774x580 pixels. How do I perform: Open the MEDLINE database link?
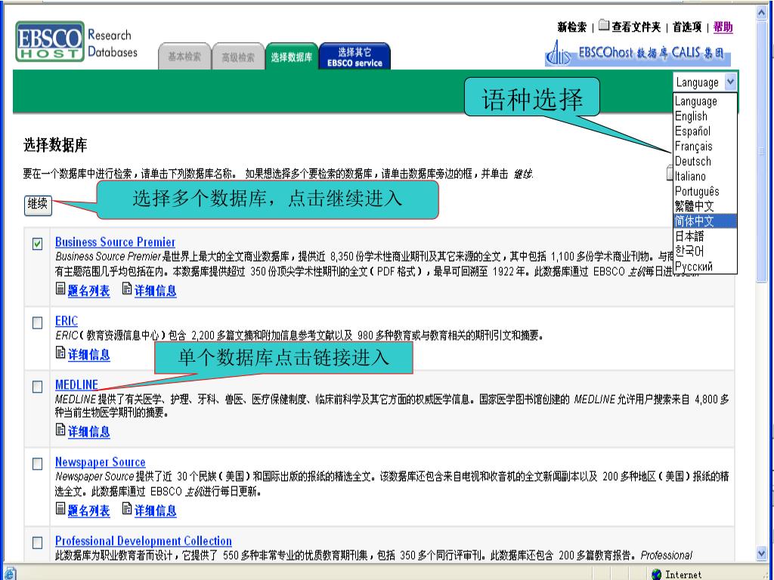(76, 384)
